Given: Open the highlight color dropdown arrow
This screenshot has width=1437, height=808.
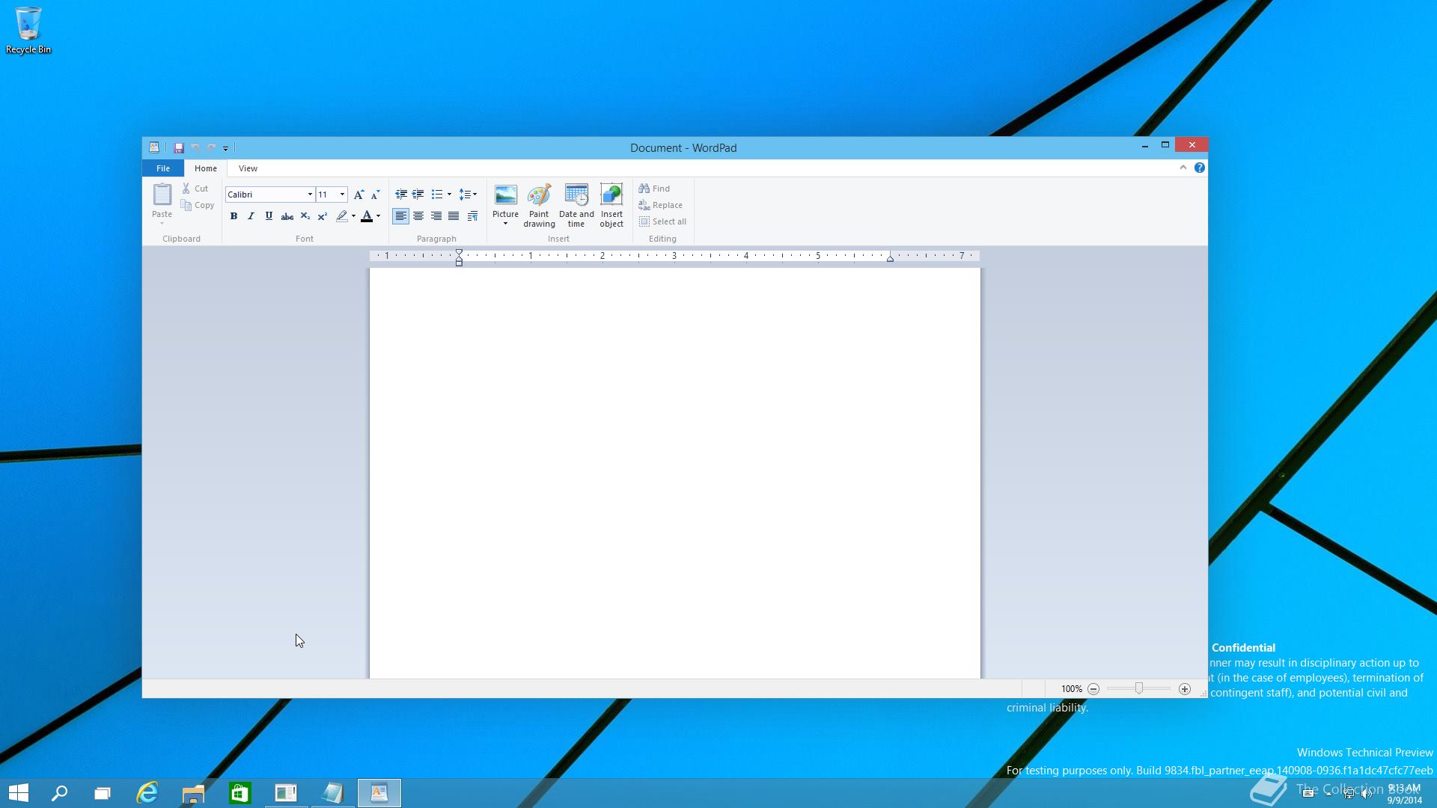Looking at the screenshot, I should point(353,216).
